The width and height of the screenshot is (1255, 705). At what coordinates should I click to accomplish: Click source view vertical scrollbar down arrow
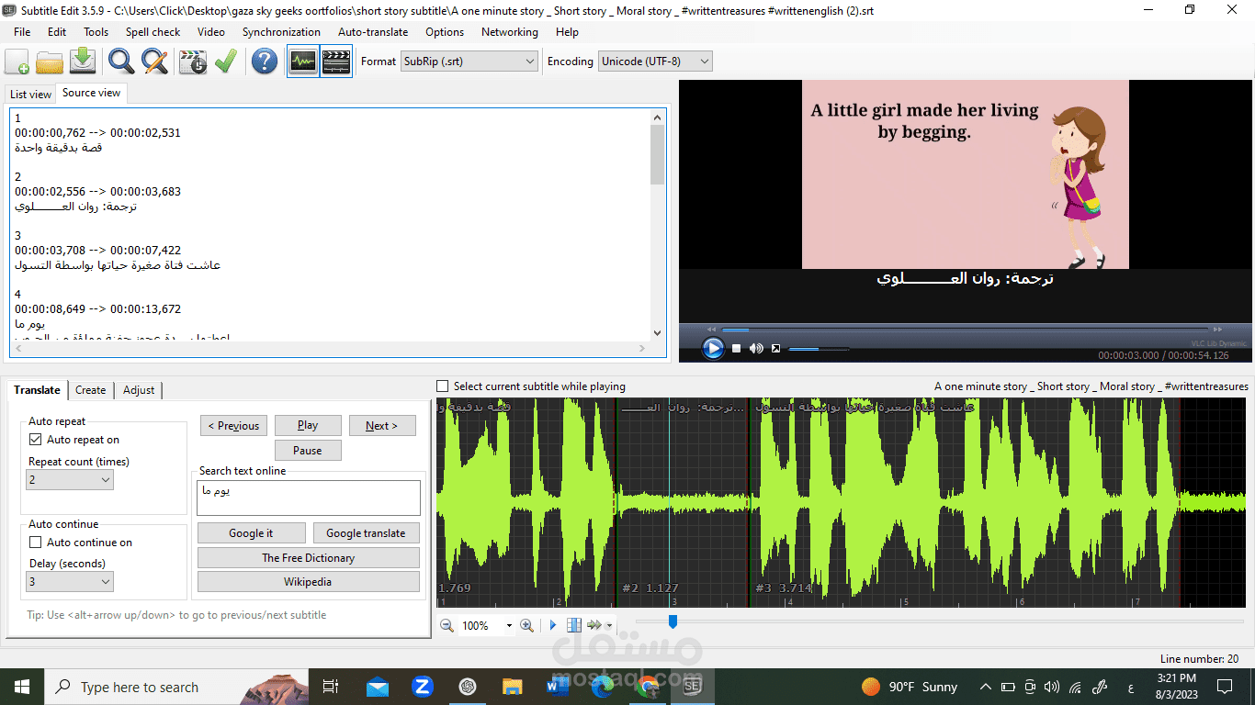pyautogui.click(x=657, y=332)
